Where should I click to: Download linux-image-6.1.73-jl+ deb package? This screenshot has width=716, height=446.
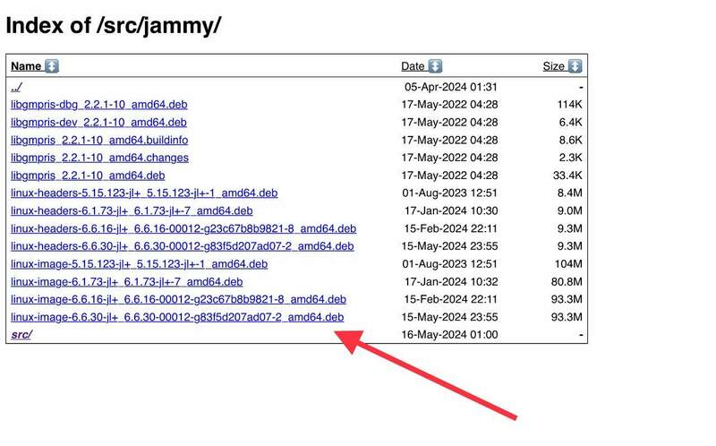pyautogui.click(x=126, y=282)
